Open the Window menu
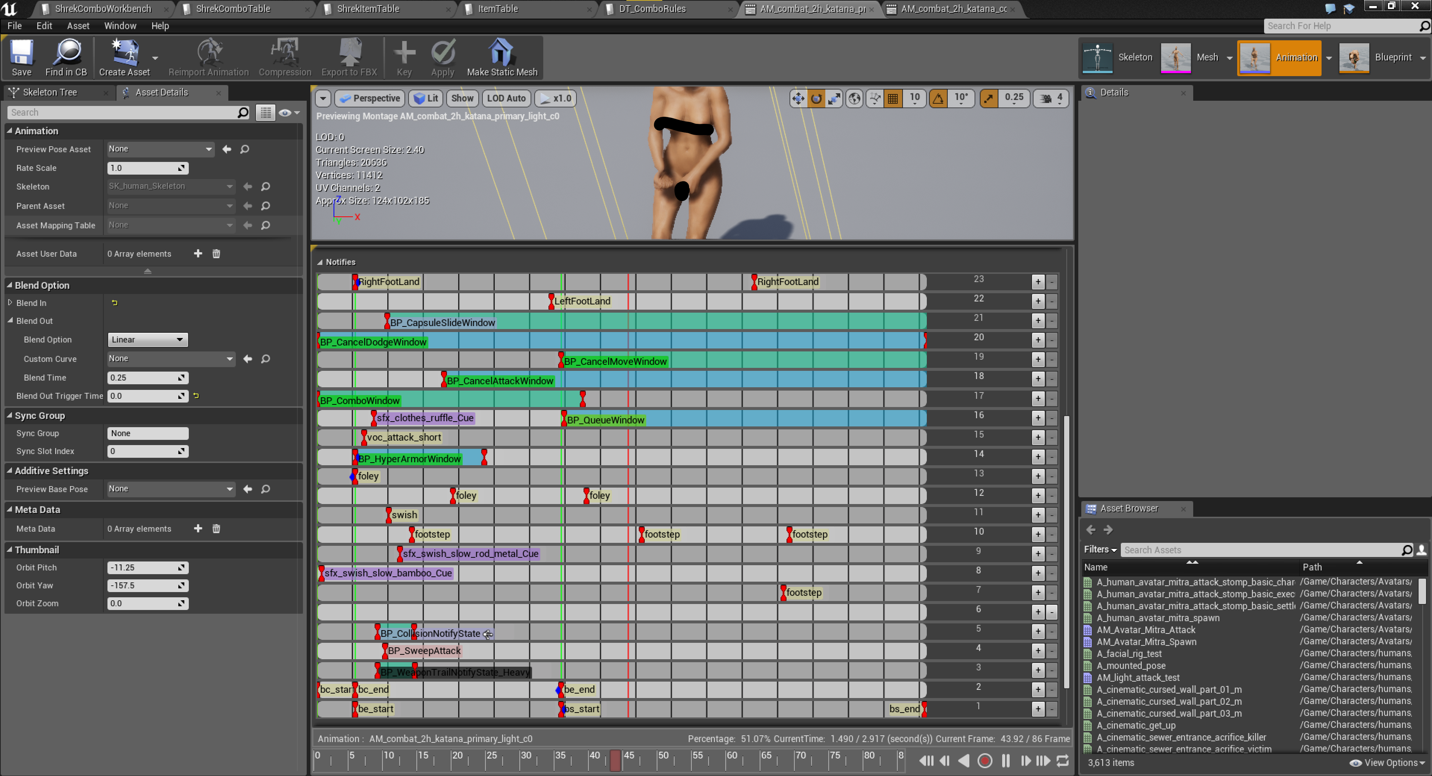This screenshot has width=1432, height=776. click(x=119, y=26)
